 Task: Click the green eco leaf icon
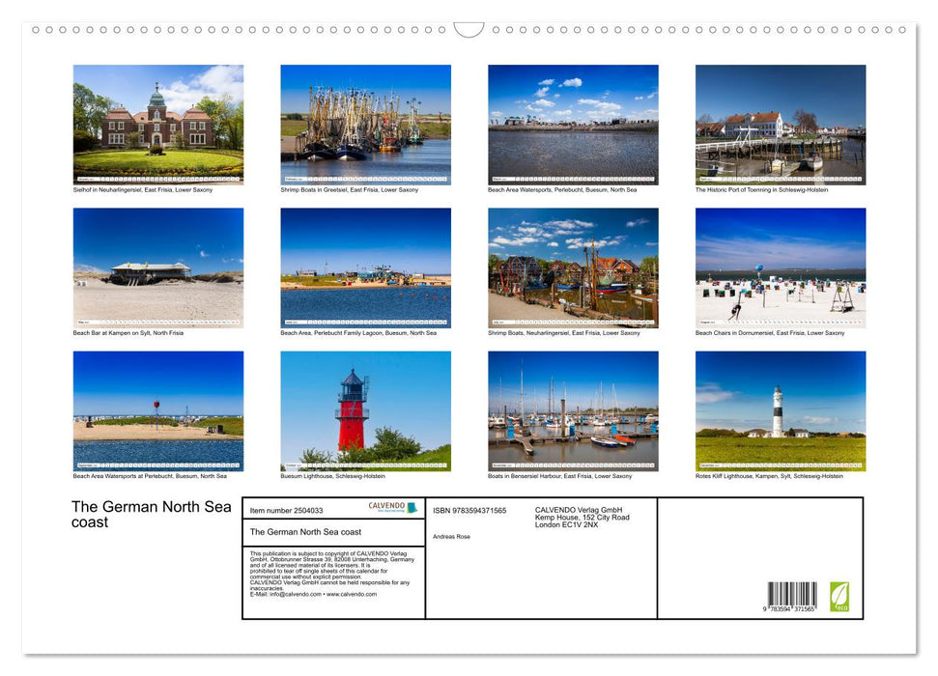tap(839, 597)
